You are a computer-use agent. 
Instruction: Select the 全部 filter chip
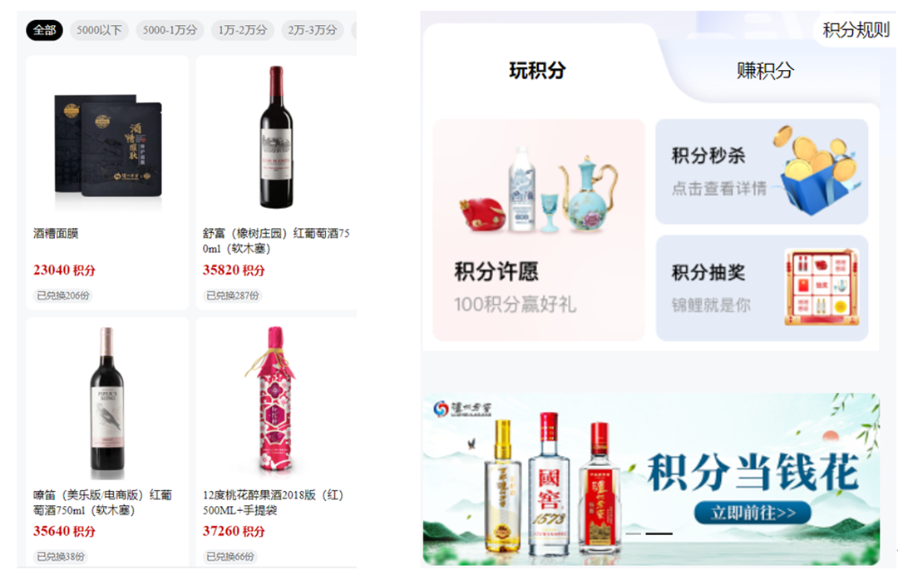coord(44,30)
